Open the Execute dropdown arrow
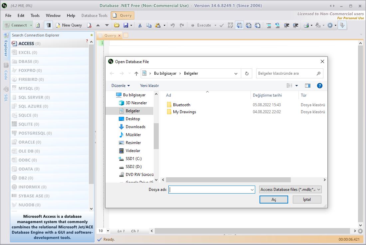 [x=215, y=25]
